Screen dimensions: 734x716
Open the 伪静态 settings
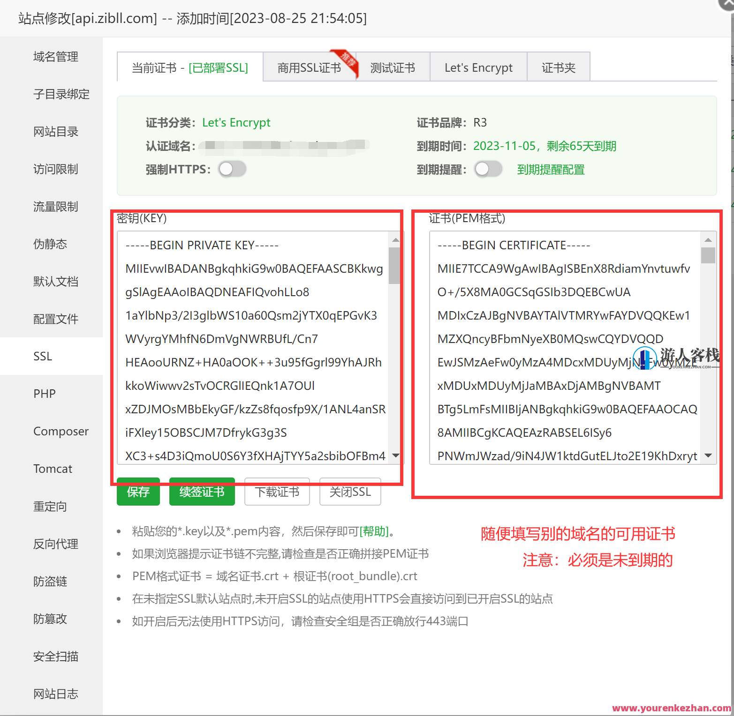(50, 244)
